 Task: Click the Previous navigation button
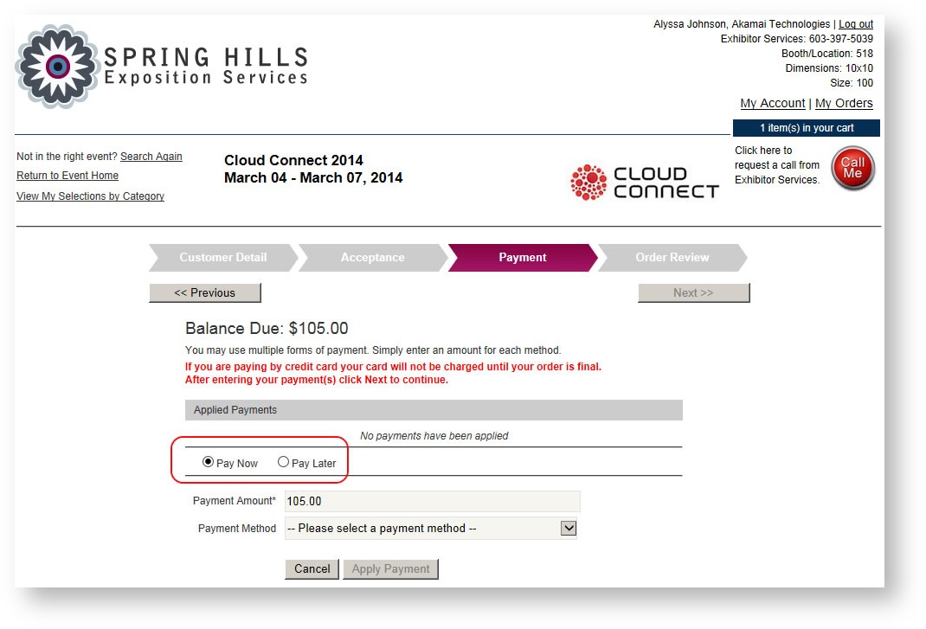click(x=205, y=292)
